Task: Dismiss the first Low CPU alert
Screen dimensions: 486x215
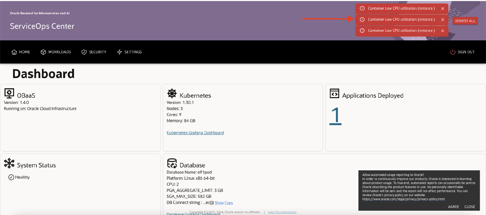Action: pos(443,9)
